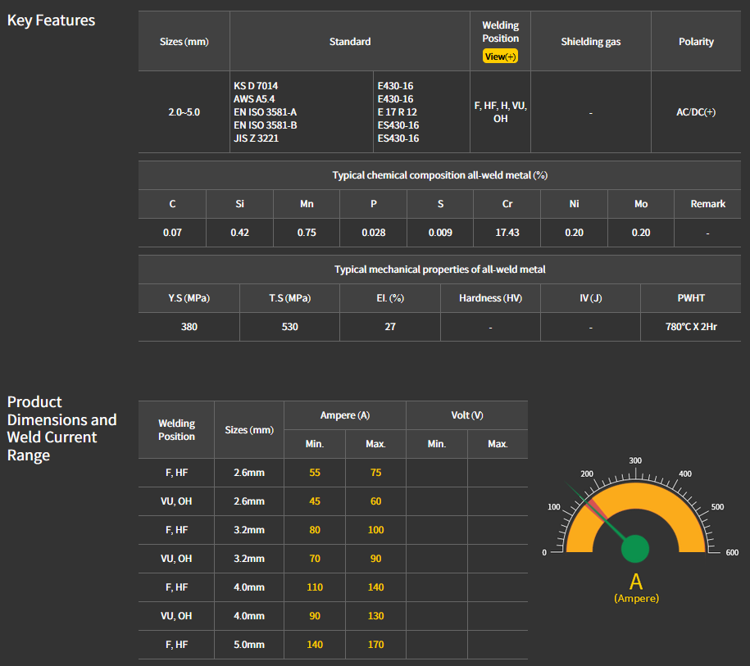
Task: Click the Cr value 17.43
Action: point(507,233)
